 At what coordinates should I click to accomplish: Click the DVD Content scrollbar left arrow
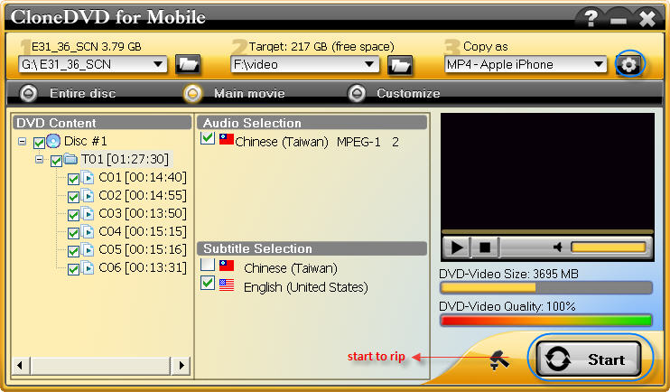[20, 366]
